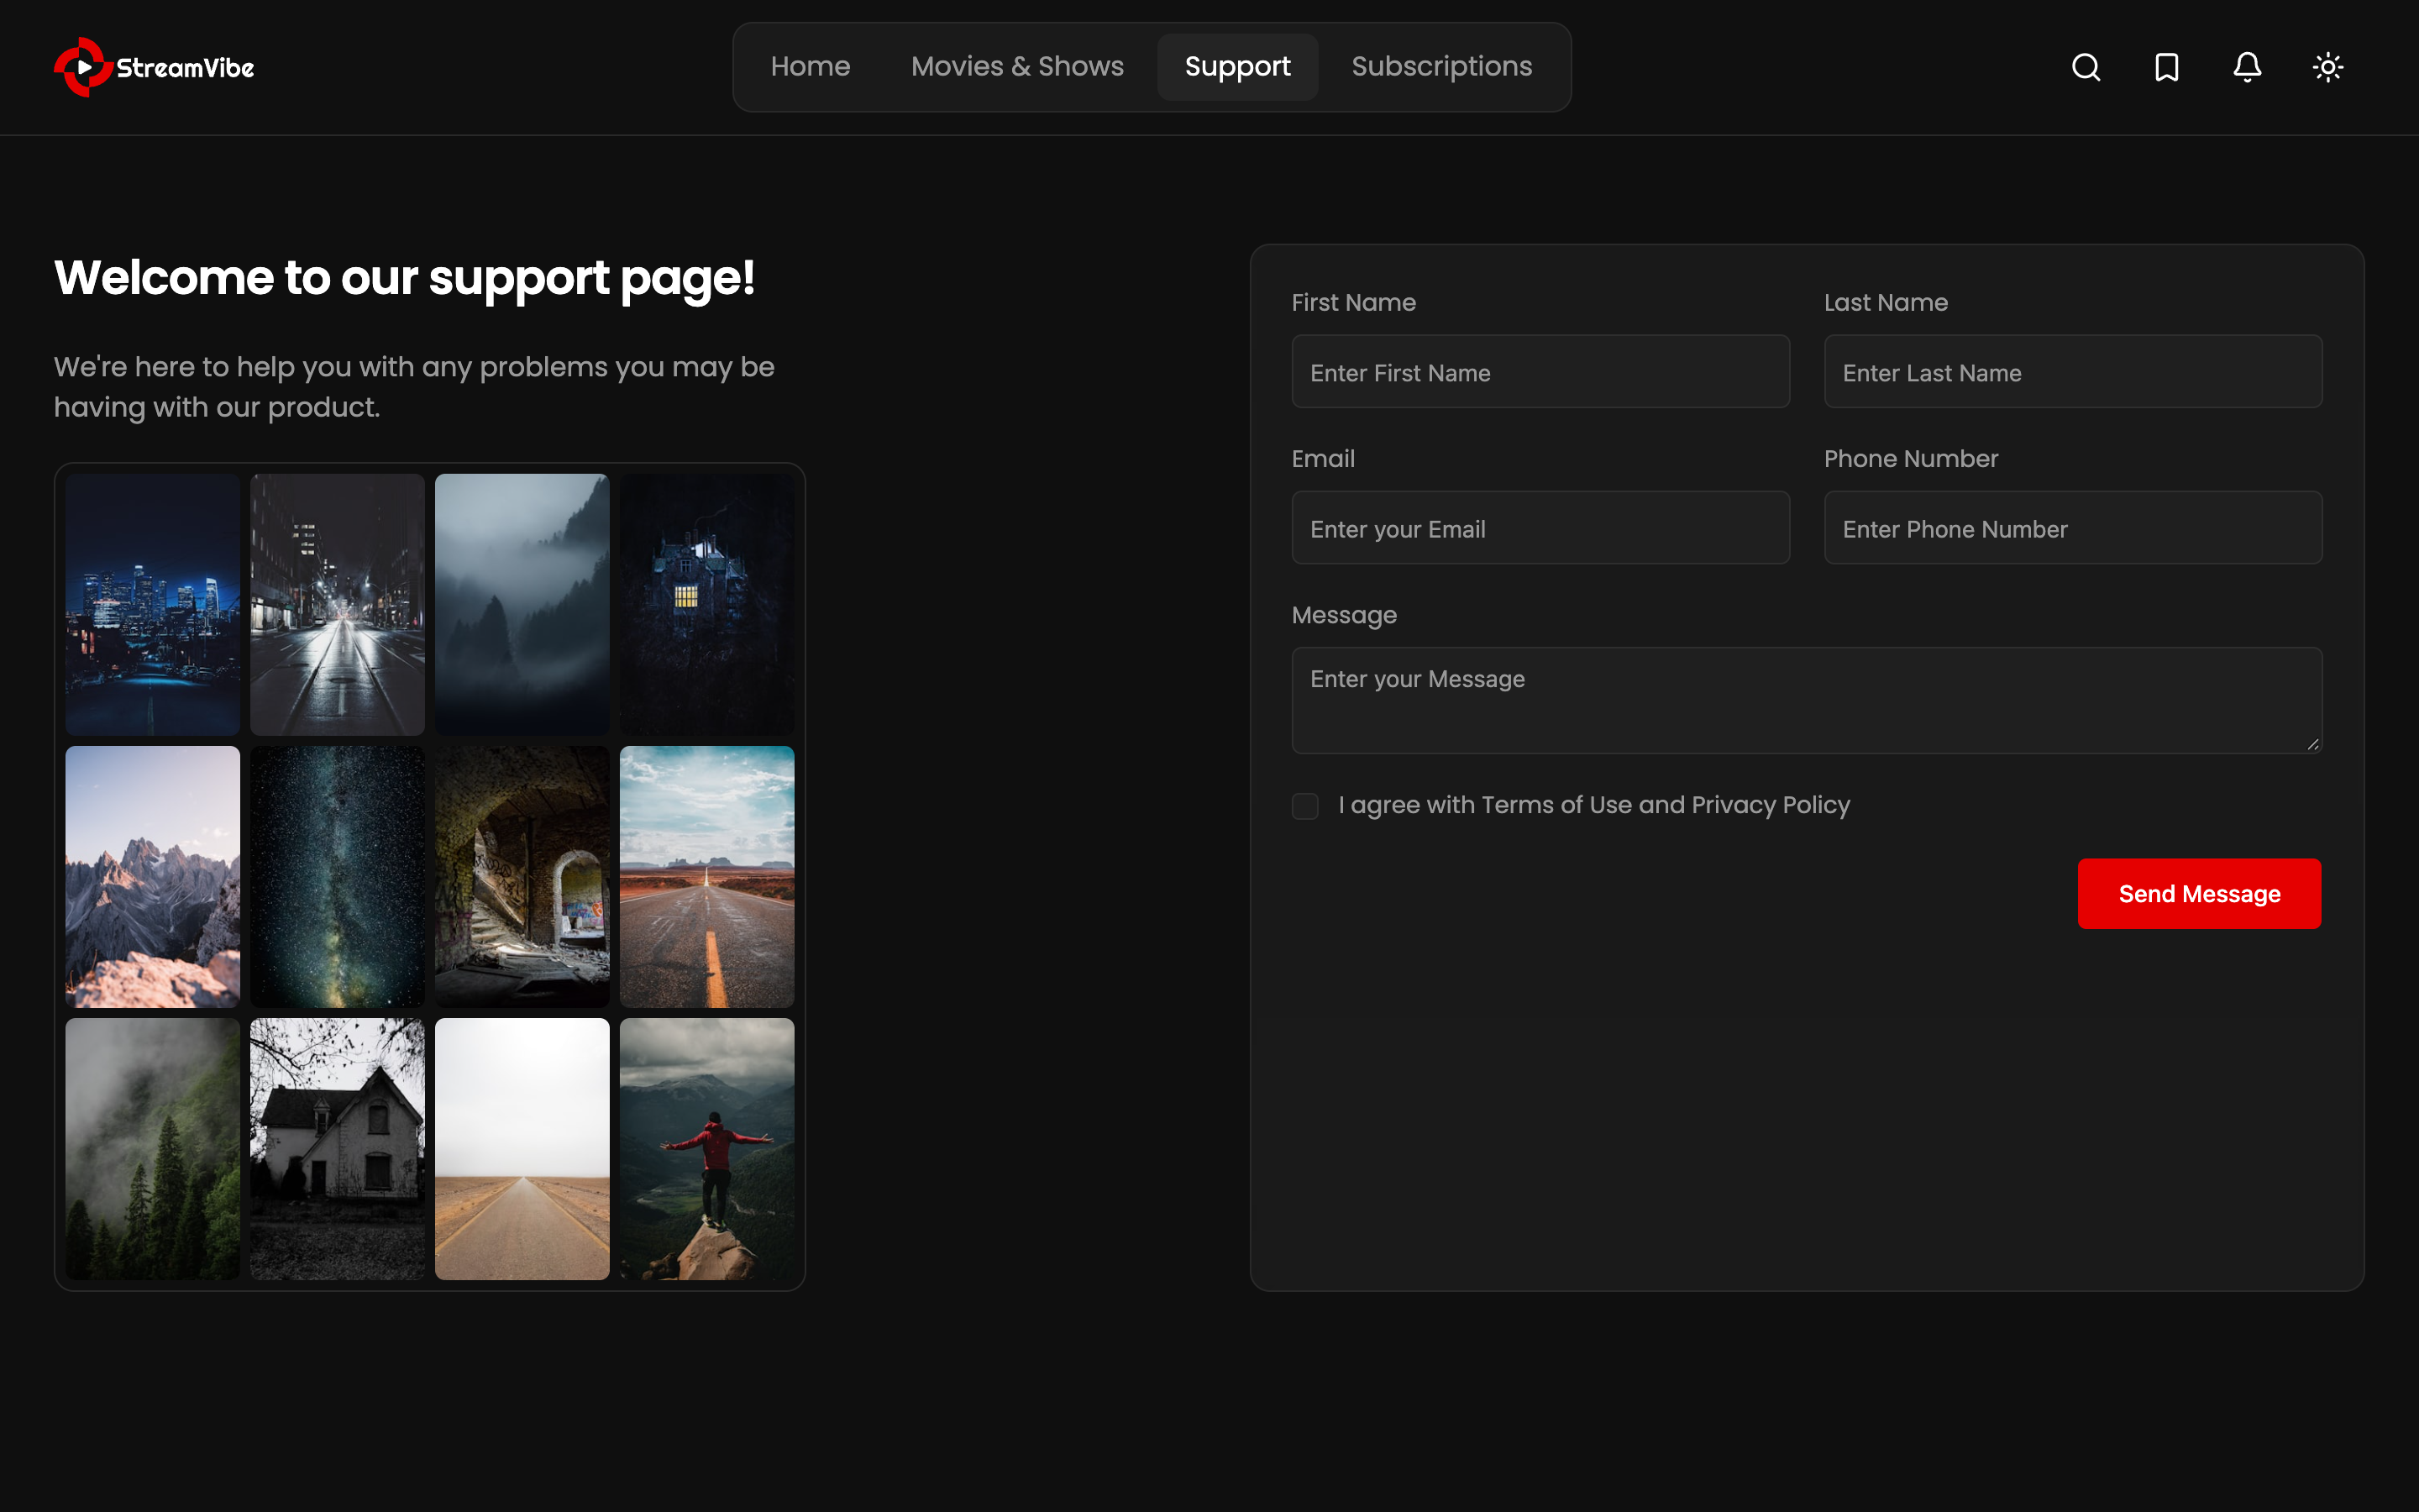Screen dimensions: 2419x1512
Task: Click the 'Email' label
Action: [x=1322, y=458]
